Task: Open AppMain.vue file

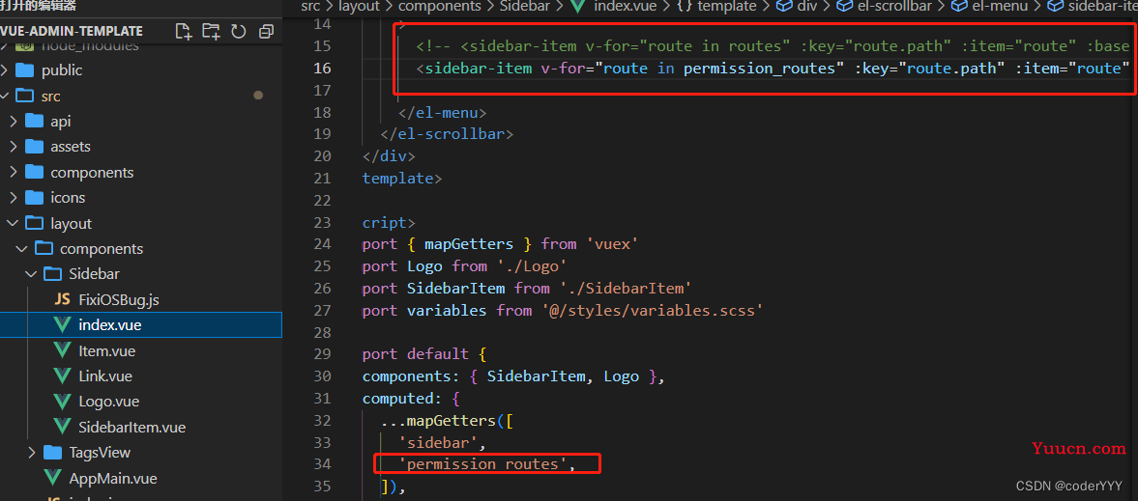Action: [x=113, y=479]
